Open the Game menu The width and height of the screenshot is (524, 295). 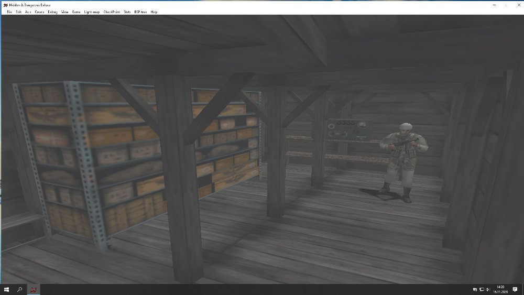tap(76, 12)
